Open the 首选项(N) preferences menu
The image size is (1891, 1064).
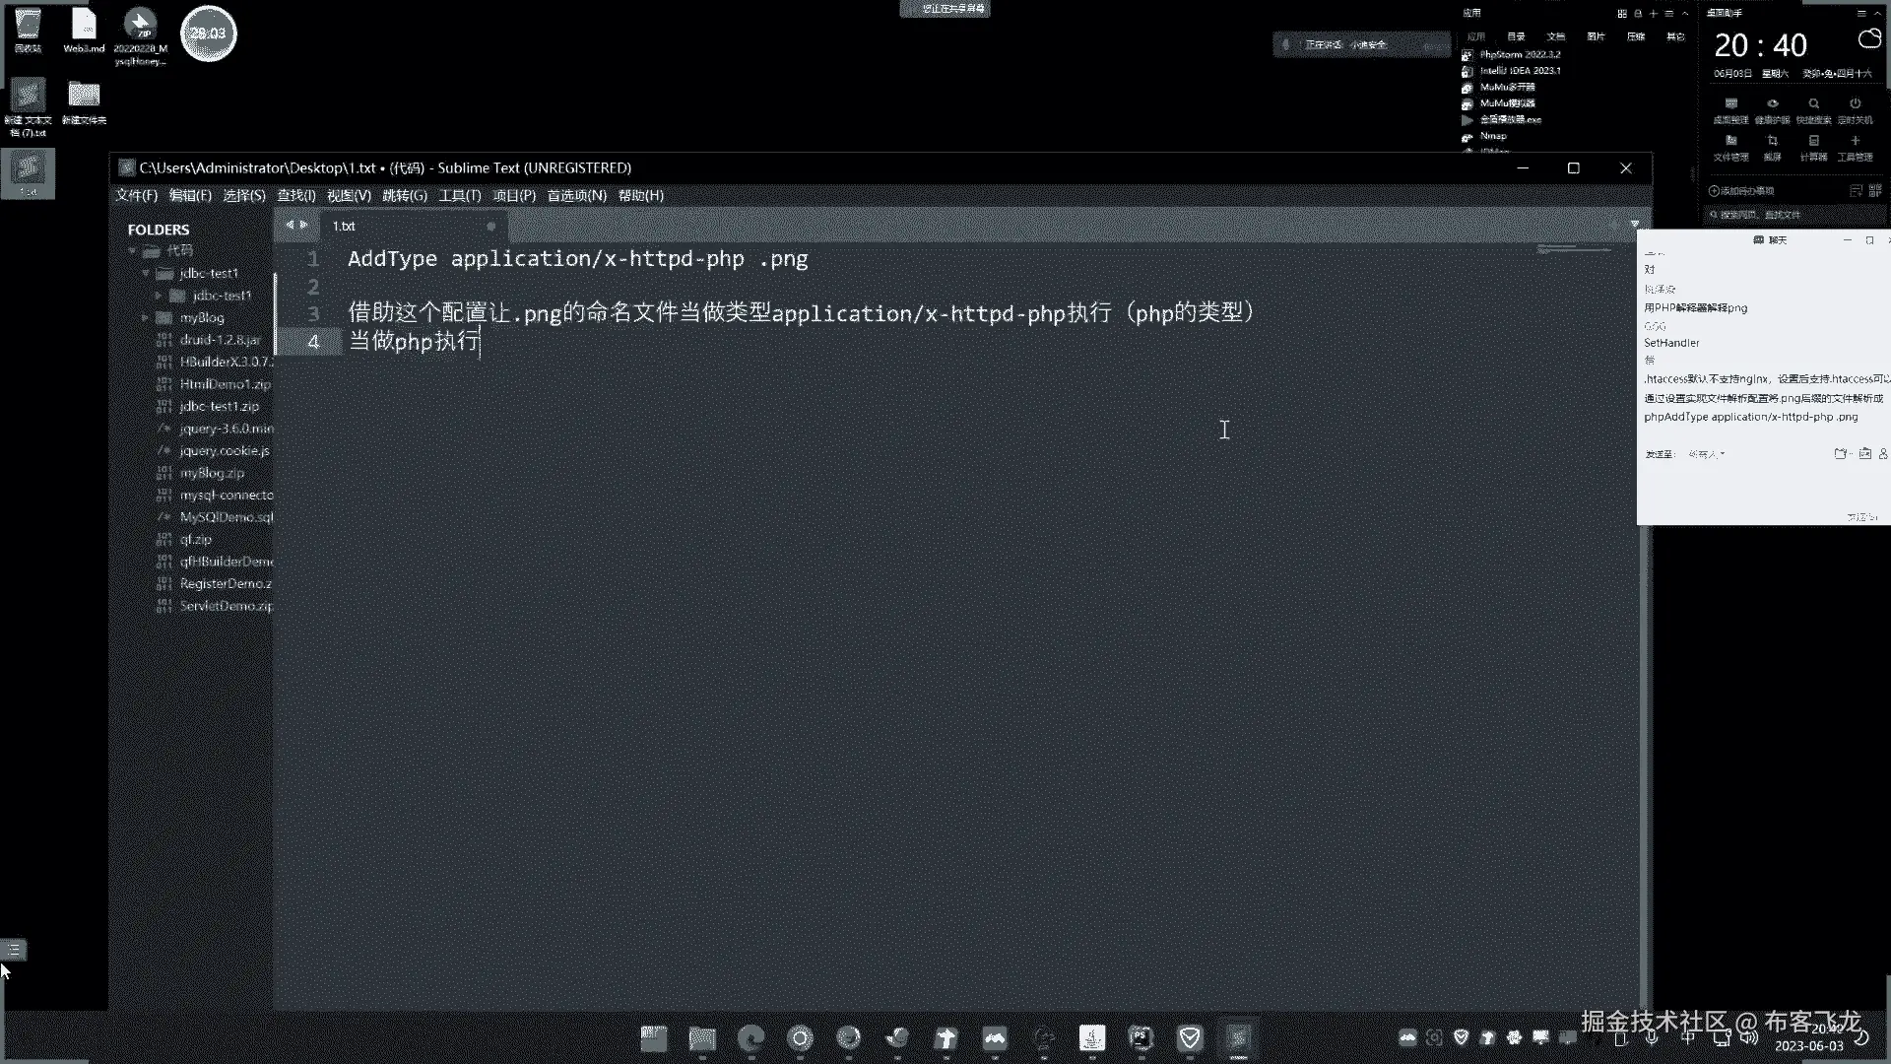[576, 195]
